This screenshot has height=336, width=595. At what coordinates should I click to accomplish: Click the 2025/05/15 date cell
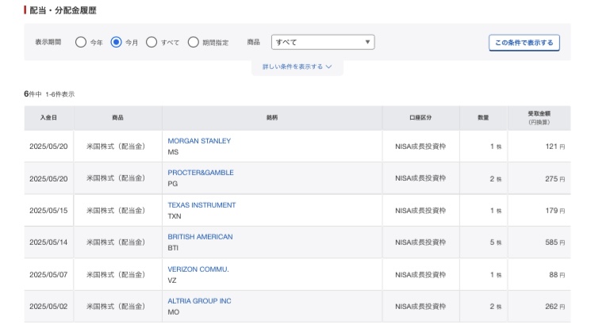pyautogui.click(x=48, y=211)
